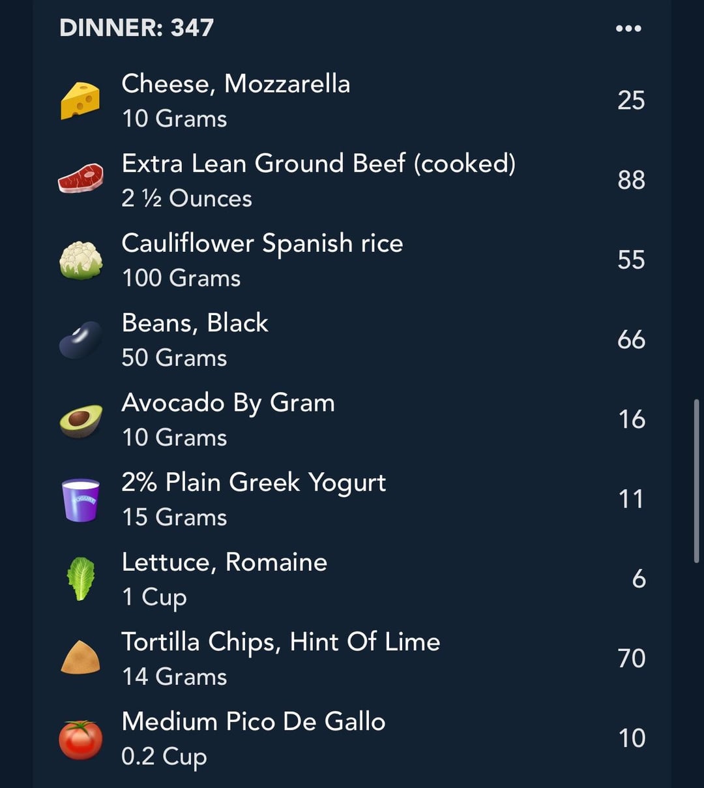Open the three-dot Dinner options menu
Viewport: 704px width, 788px height.
(628, 28)
